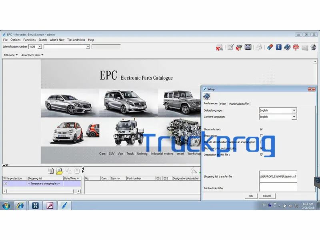Click the Truck link in catalogue banner

point(130,154)
